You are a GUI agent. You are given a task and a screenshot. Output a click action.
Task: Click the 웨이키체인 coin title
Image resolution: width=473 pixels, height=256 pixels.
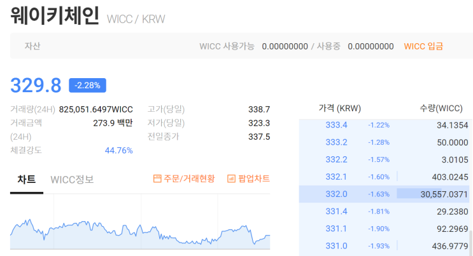pos(55,16)
